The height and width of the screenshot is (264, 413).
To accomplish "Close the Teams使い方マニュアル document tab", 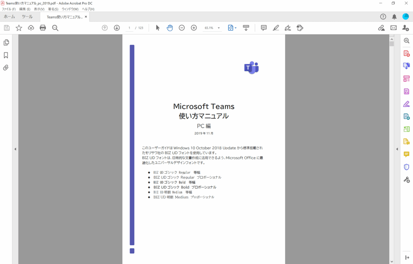I will (86, 17).
